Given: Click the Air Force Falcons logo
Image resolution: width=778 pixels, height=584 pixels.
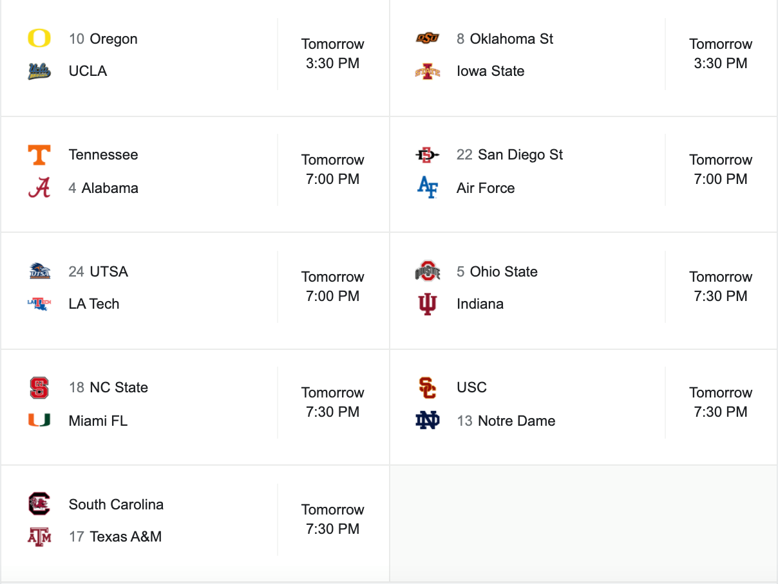Looking at the screenshot, I should tap(428, 188).
